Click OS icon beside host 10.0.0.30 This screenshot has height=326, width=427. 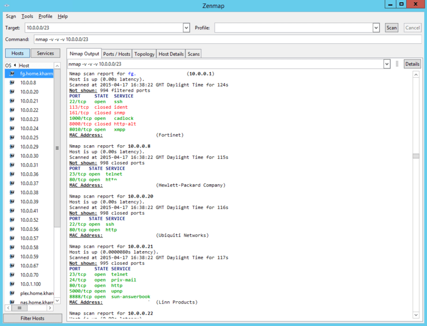[12, 156]
